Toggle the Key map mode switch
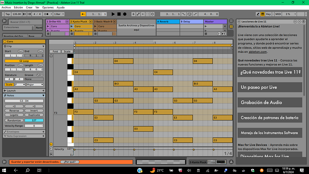309x174 pixels. (x=268, y=14)
